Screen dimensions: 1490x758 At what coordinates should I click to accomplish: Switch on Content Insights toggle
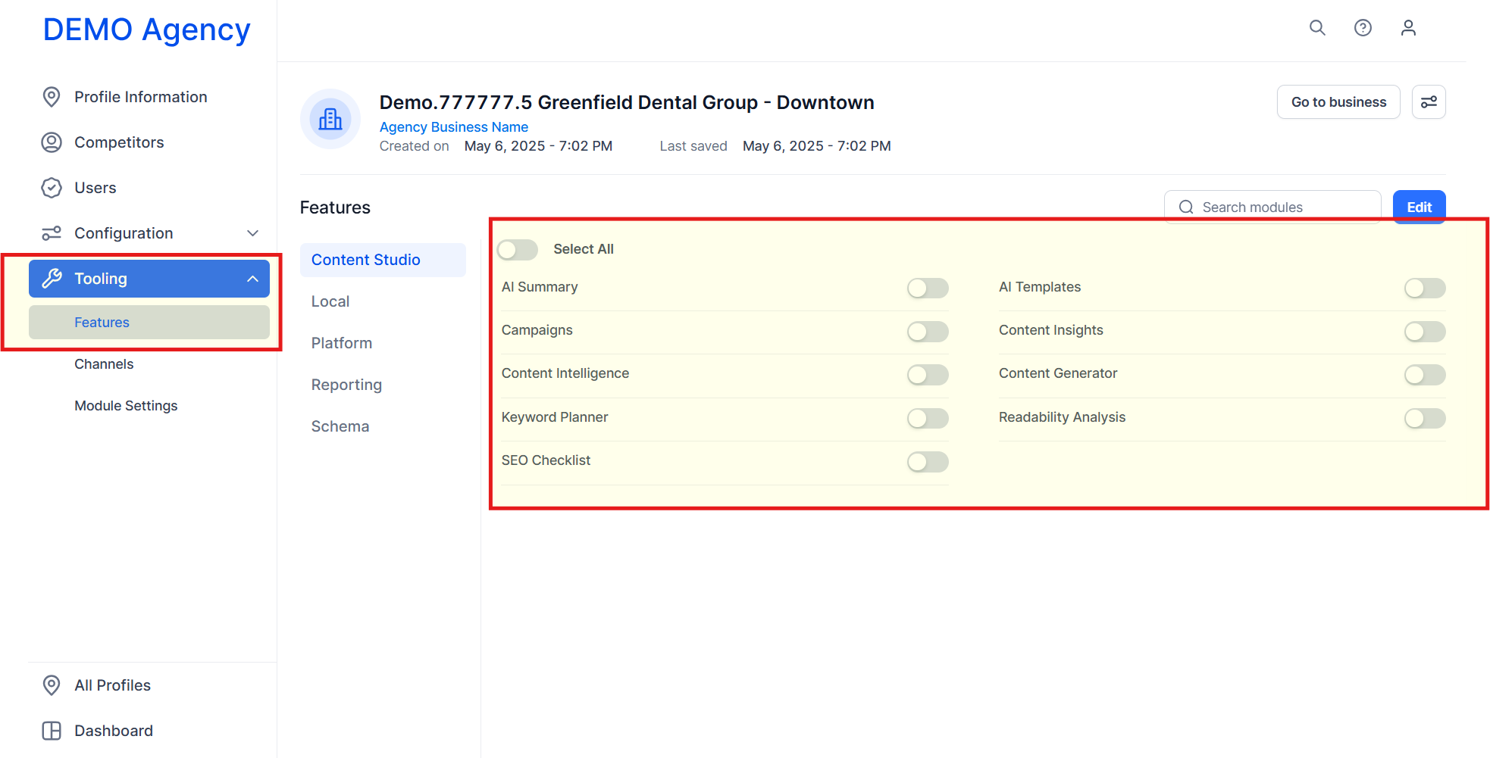1425,331
